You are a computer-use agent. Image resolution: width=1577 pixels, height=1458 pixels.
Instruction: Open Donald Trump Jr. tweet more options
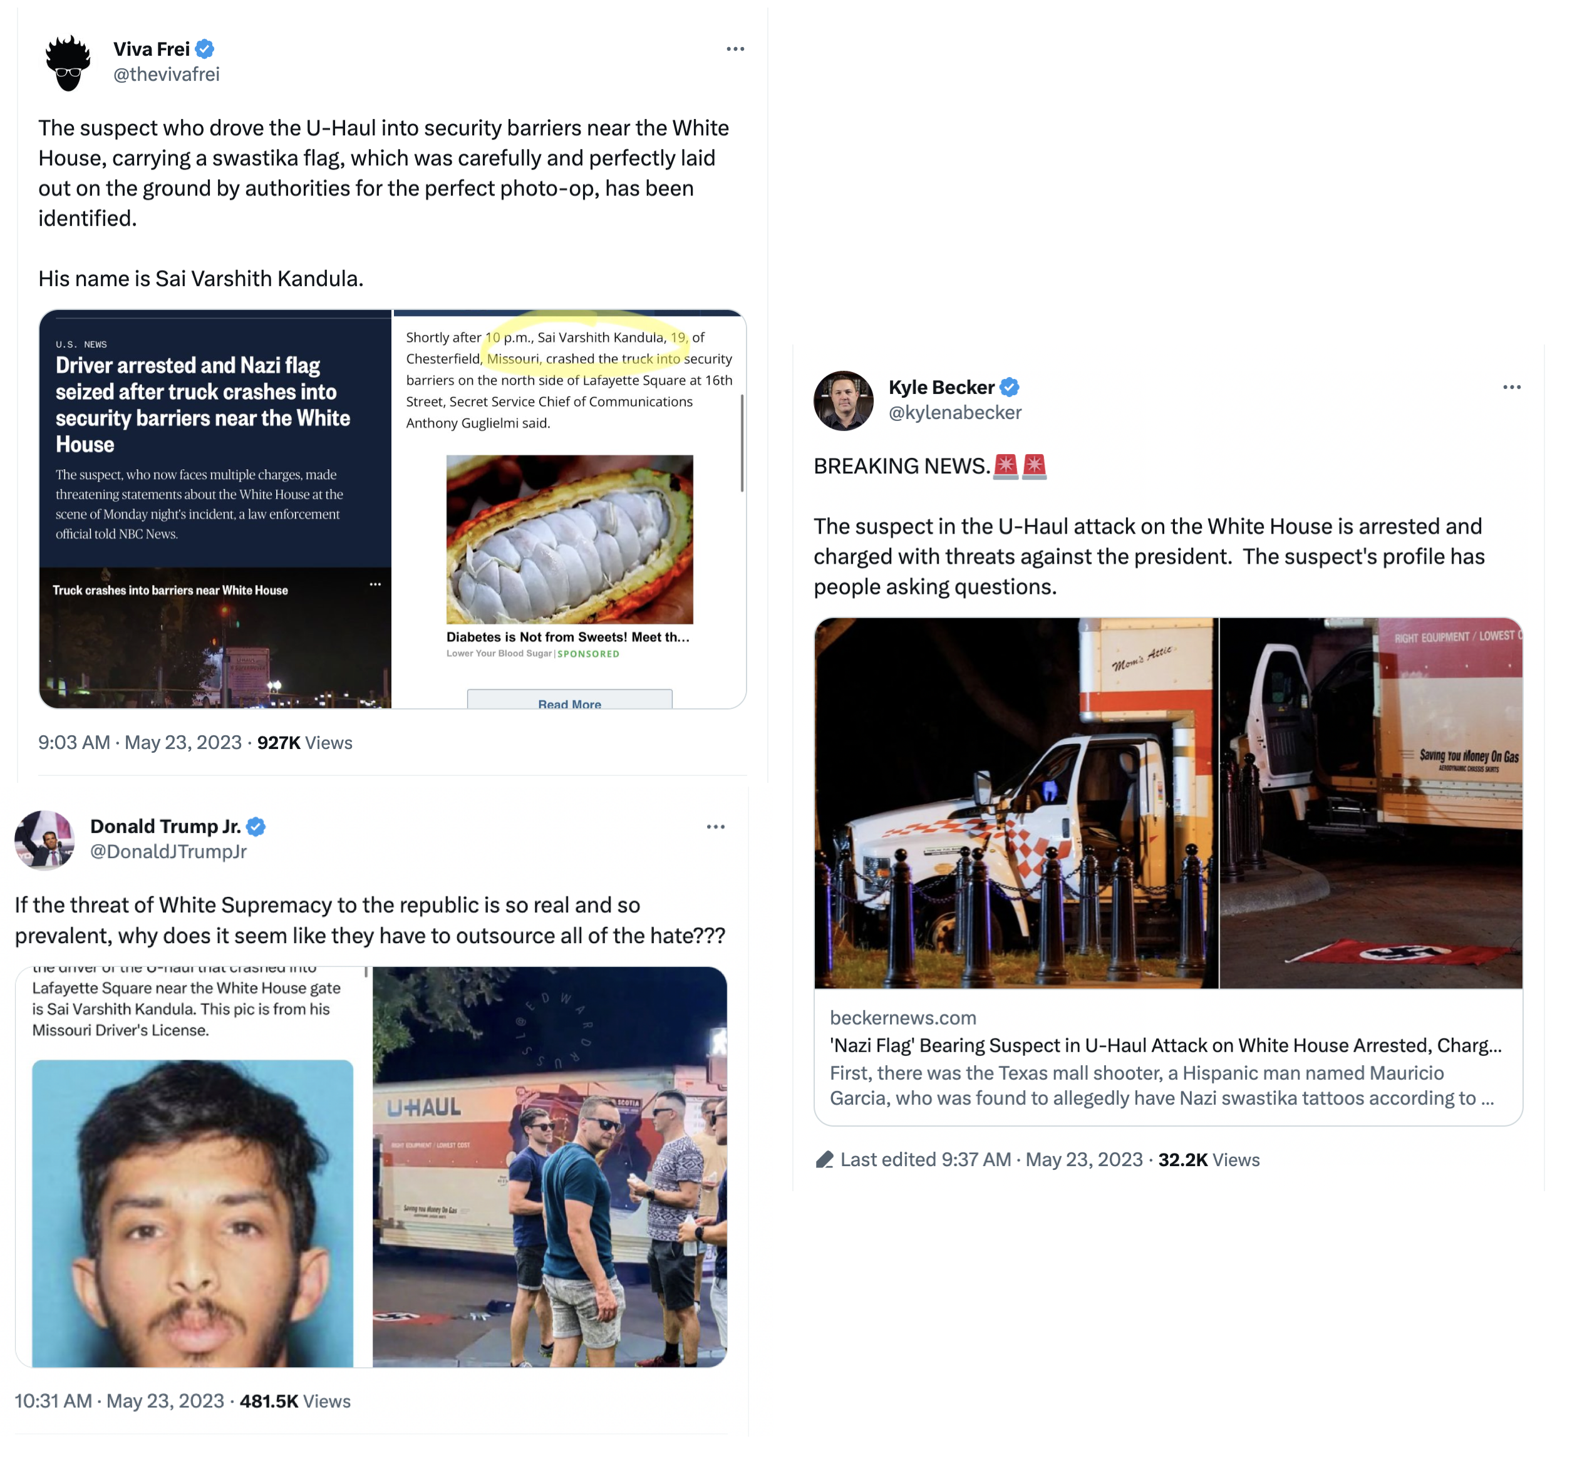click(x=715, y=827)
